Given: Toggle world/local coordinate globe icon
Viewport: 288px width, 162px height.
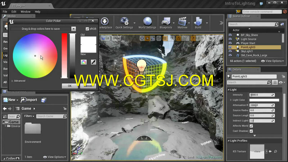Looking at the screenshot, I should (x=159, y=38).
